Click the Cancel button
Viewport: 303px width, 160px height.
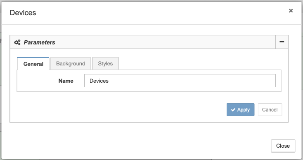click(270, 109)
